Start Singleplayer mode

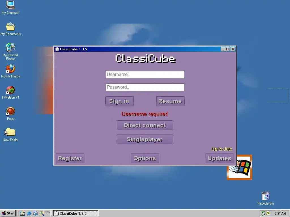click(x=145, y=139)
